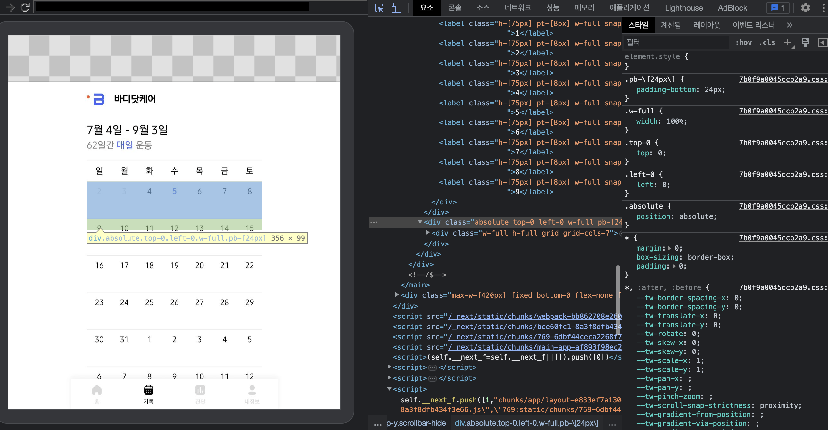Toggle the device toolbar icon
Image resolution: width=828 pixels, height=430 pixels.
pyautogui.click(x=396, y=8)
